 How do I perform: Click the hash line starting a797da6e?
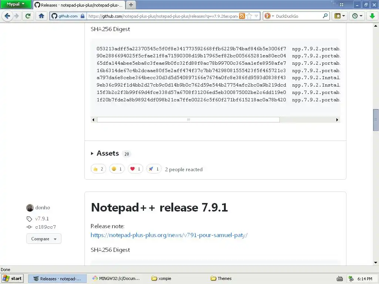(x=191, y=78)
